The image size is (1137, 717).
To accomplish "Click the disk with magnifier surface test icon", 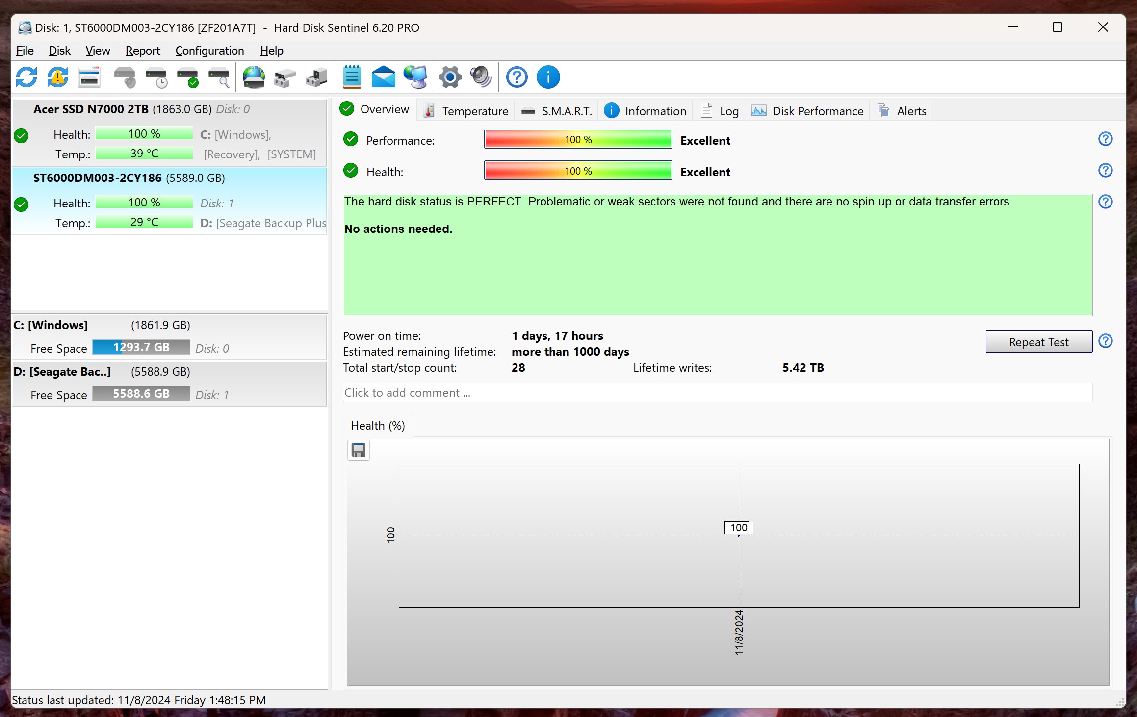I will click(x=219, y=77).
